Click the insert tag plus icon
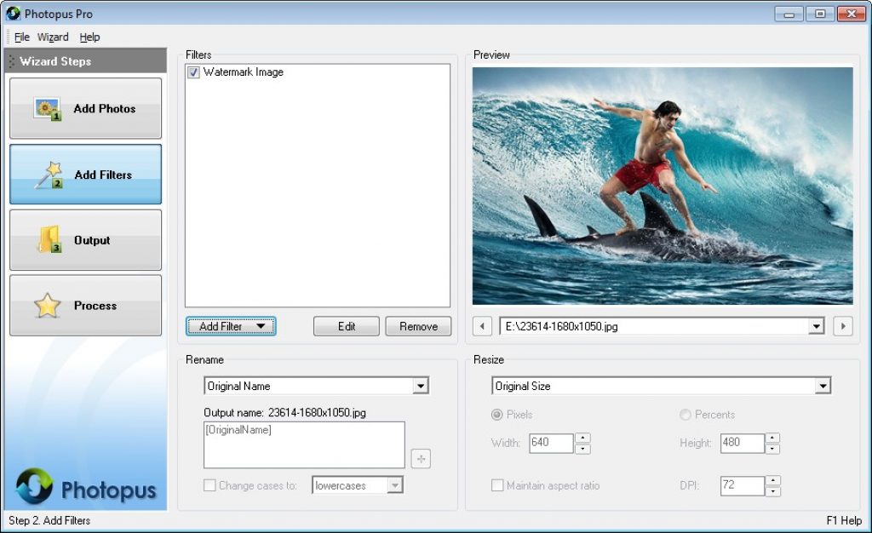The width and height of the screenshot is (872, 533). click(421, 459)
